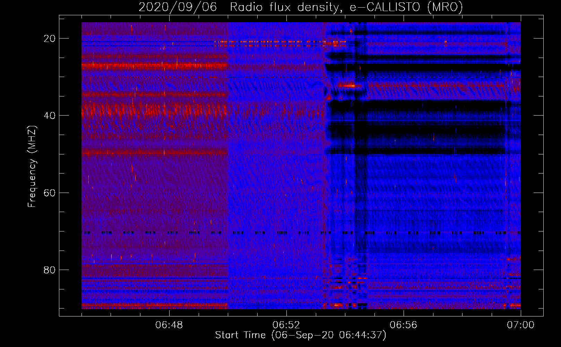Click the '06:52' time tick label
This screenshot has height=347, width=561.
coord(286,325)
